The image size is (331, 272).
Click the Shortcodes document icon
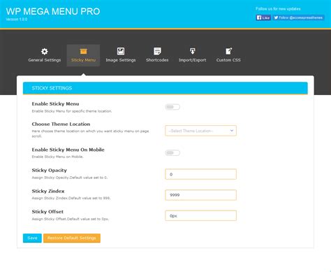pos(157,51)
